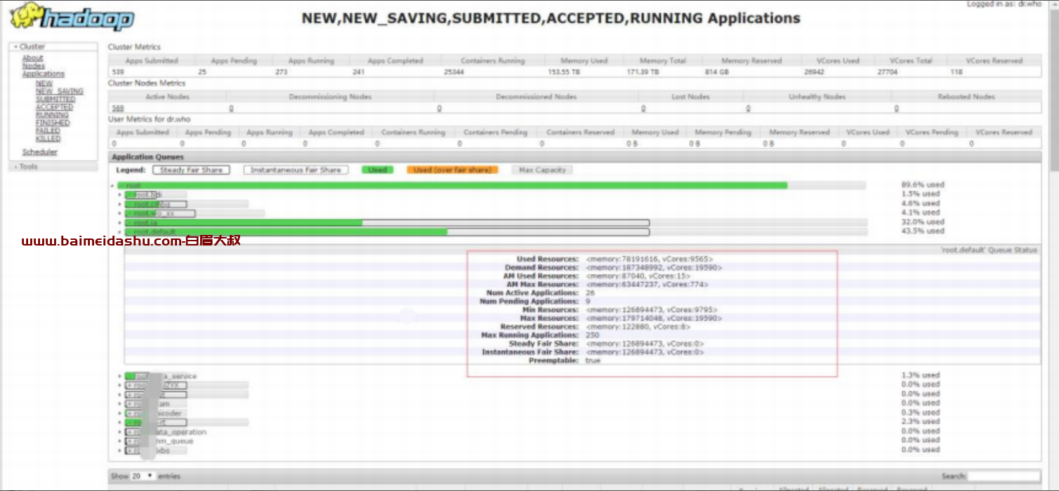Click the Rebooted Nodes count link
Screen dimensions: 1059x491
[896, 108]
